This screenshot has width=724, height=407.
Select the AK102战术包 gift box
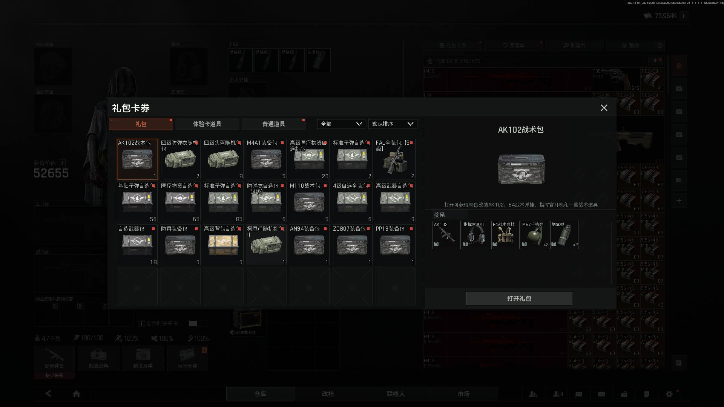137,159
